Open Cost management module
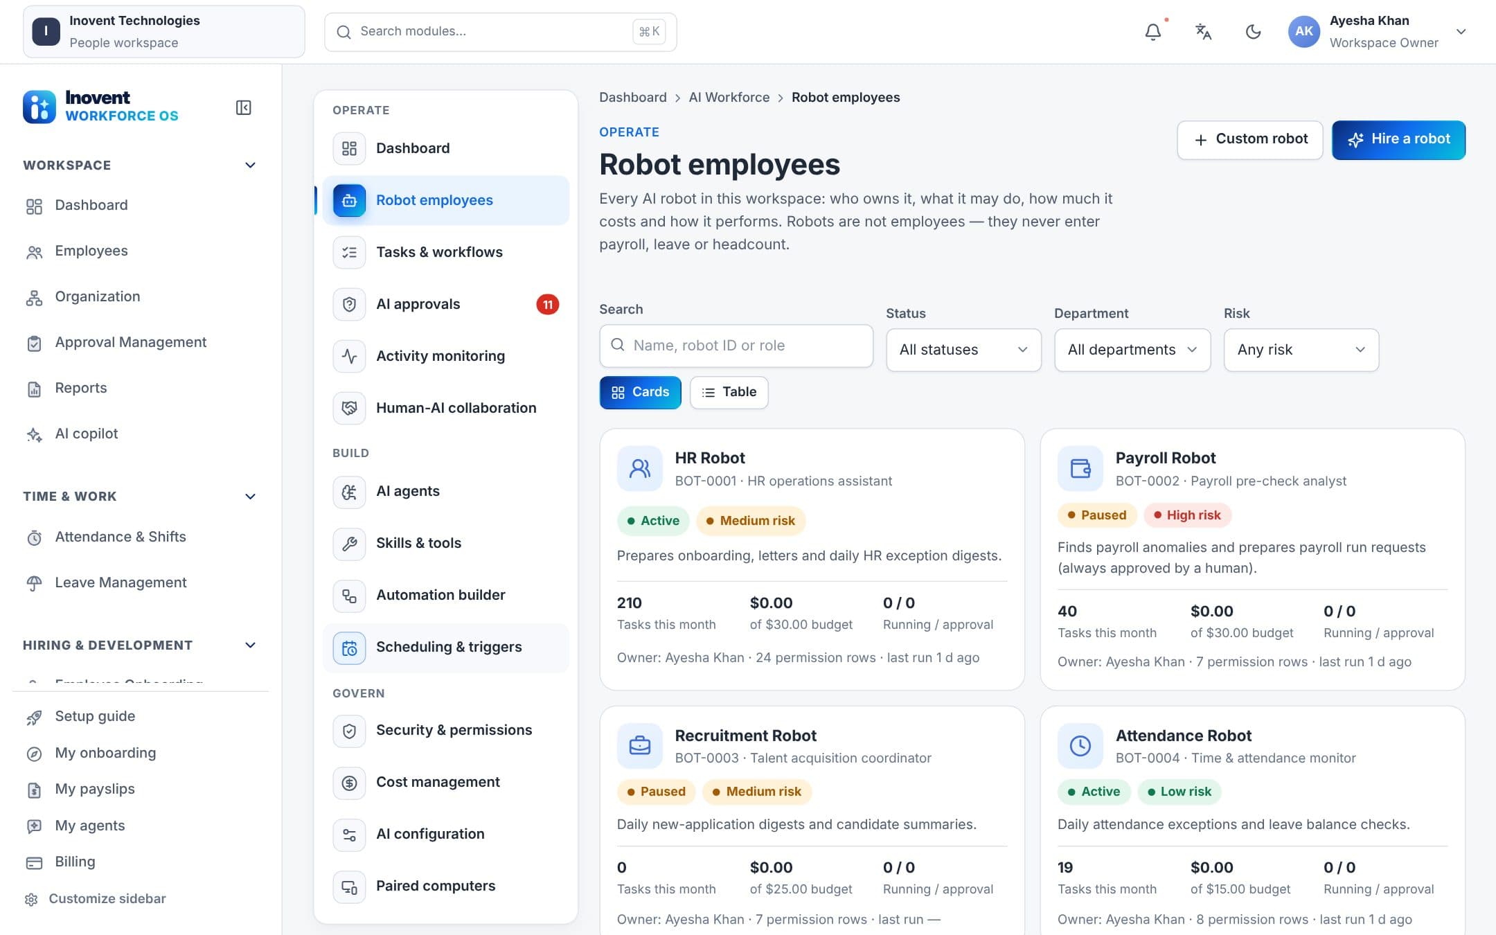The height and width of the screenshot is (935, 1496). [x=446, y=782]
